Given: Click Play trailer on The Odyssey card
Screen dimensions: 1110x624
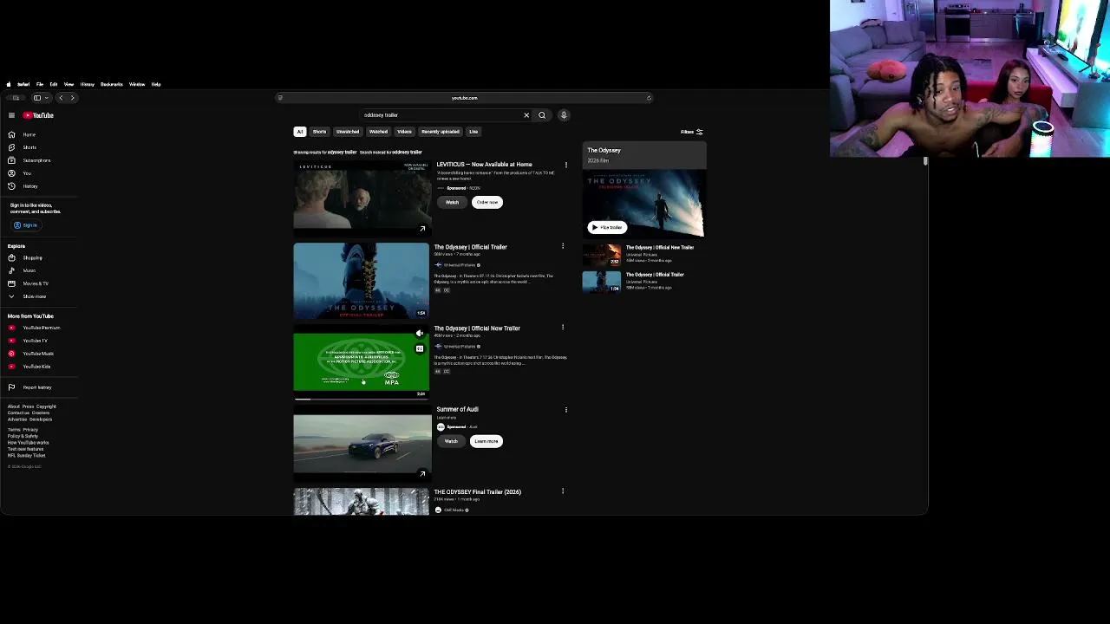Looking at the screenshot, I should 607,228.
